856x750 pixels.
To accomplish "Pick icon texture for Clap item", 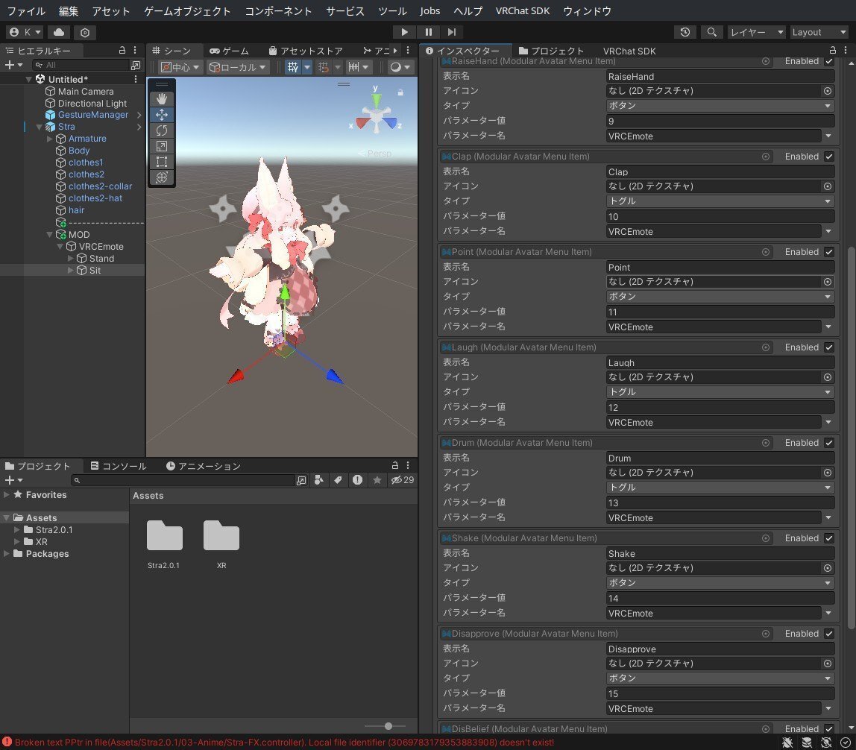I will pos(828,186).
